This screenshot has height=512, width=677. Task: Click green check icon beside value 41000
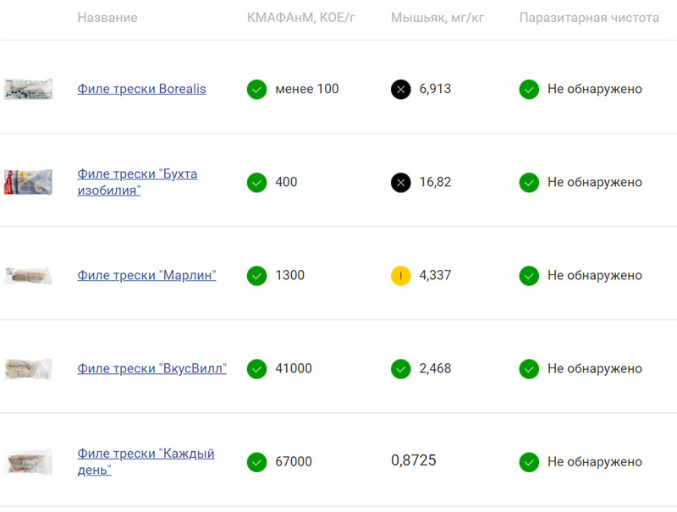point(256,369)
